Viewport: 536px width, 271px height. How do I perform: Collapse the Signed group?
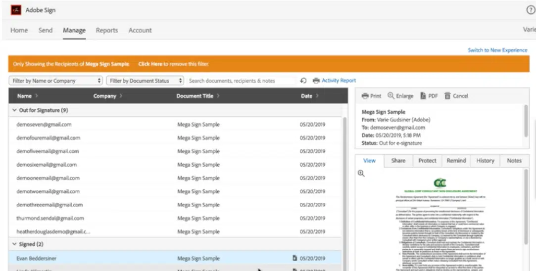14,244
